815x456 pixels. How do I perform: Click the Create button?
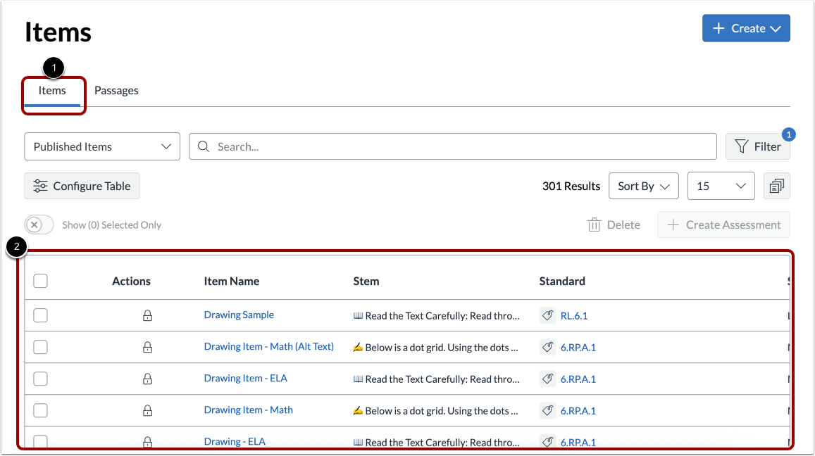746,28
